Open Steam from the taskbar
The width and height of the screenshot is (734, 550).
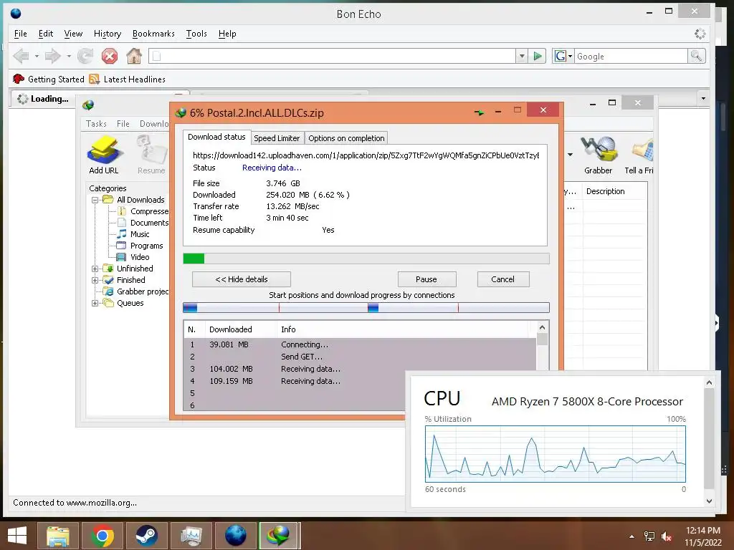pyautogui.click(x=147, y=536)
